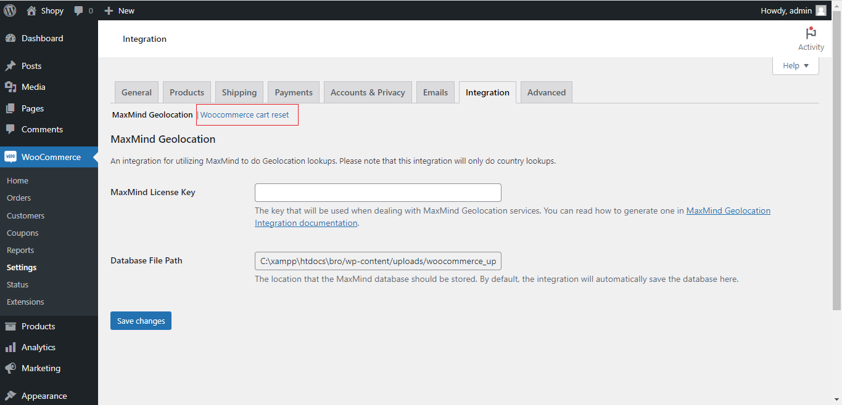842x405 pixels.
Task: Click the Dashboard gauge icon
Action: click(10, 38)
